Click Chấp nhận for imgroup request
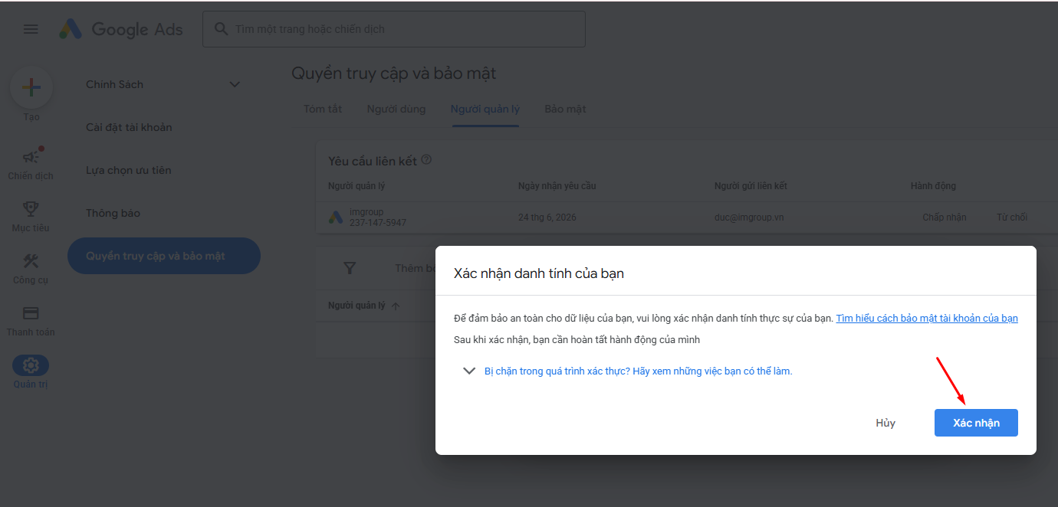 [945, 218]
